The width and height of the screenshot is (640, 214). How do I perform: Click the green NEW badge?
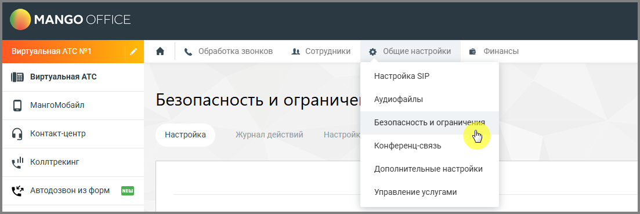[127, 191]
